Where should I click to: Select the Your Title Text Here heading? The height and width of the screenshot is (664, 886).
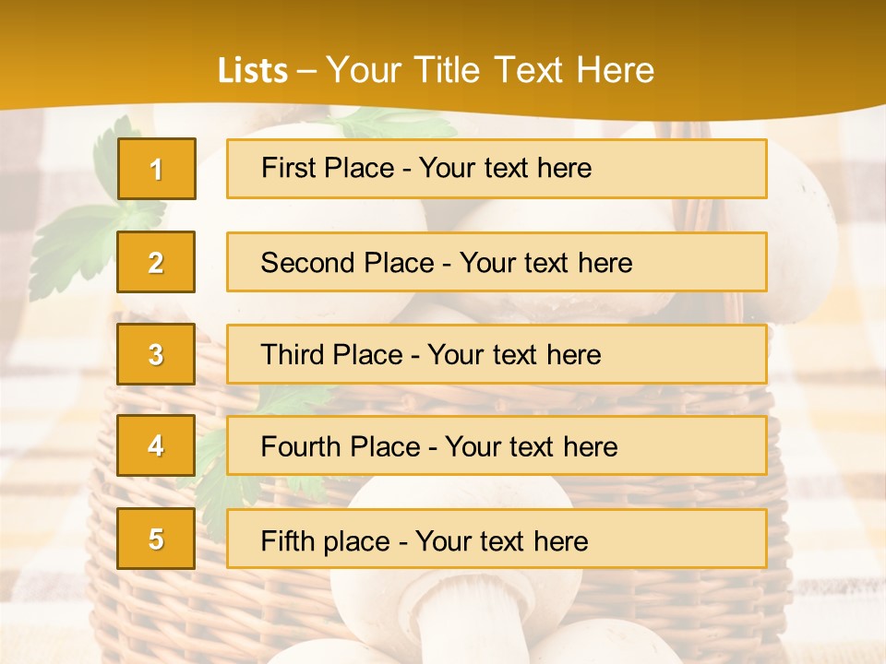tap(490, 70)
